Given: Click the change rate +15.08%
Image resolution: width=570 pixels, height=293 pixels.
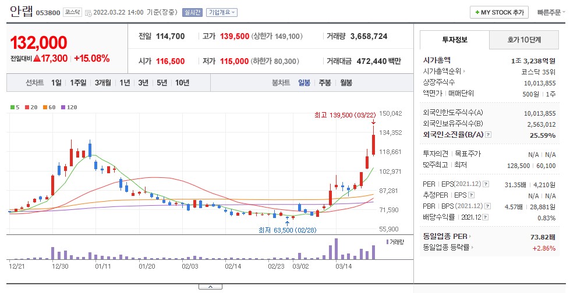Looking at the screenshot, I should click(91, 59).
